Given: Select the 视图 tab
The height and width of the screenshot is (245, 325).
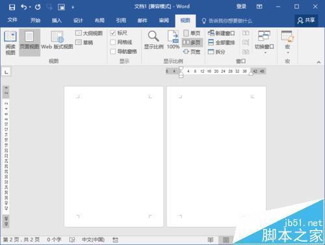Looking at the screenshot, I should (x=185, y=21).
